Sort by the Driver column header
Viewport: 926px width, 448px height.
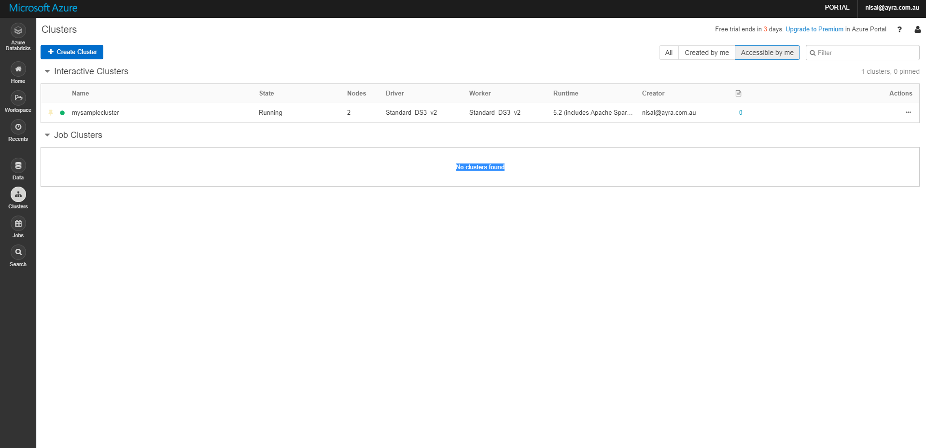(395, 94)
